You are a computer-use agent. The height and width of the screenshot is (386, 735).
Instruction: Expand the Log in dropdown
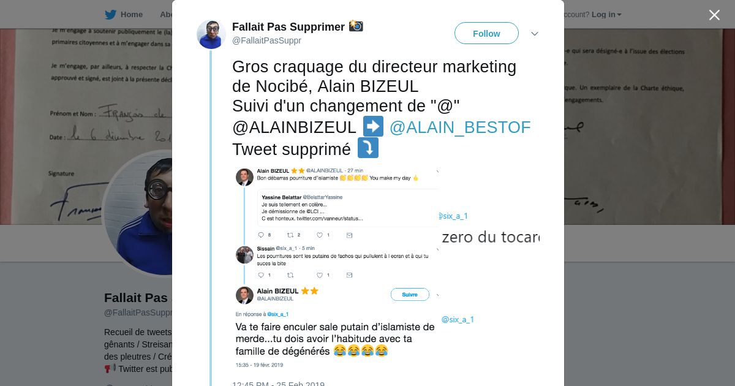[606, 15]
